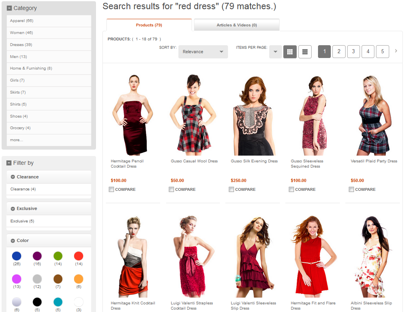
Task: Switch to list view layout
Action: coord(305,52)
